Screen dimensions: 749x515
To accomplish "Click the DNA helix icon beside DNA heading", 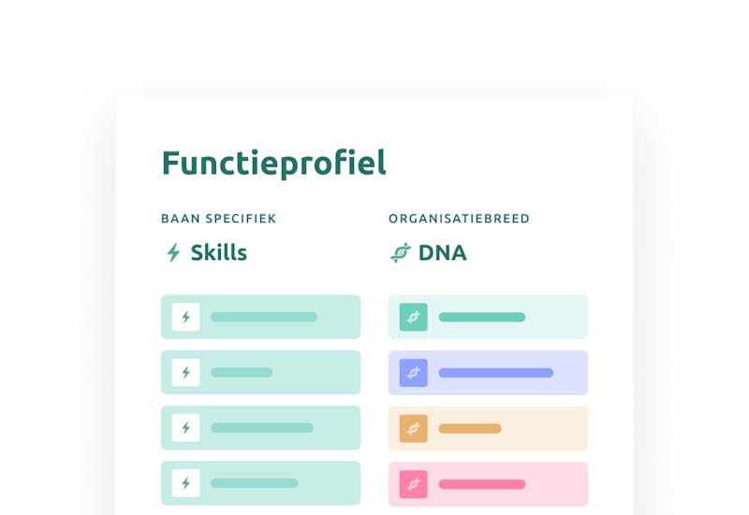I will [x=401, y=252].
